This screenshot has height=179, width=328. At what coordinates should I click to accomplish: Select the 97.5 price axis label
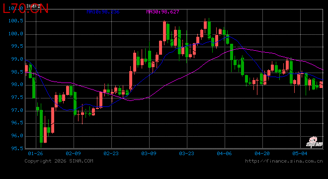coord(17,97)
